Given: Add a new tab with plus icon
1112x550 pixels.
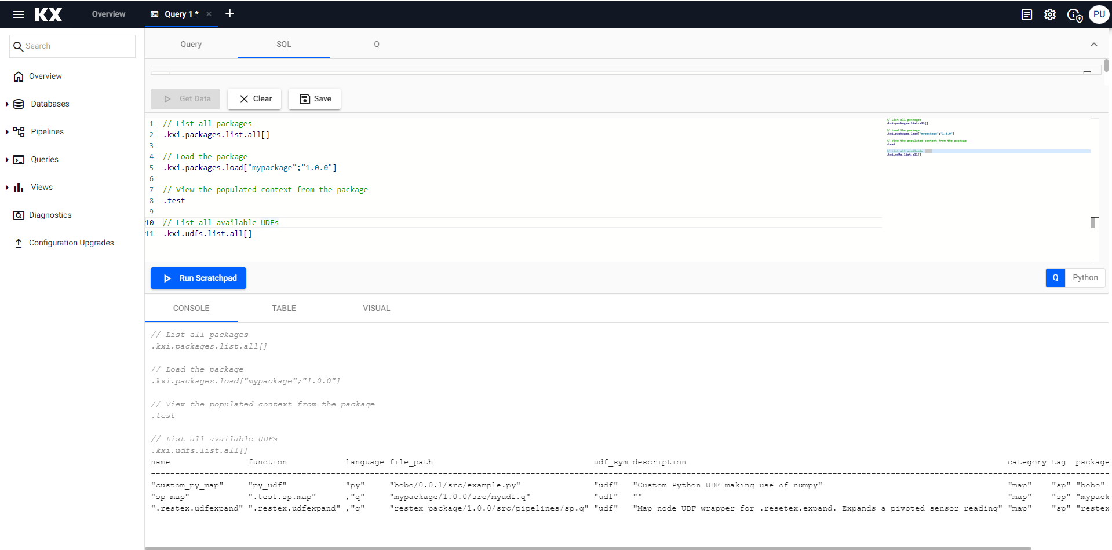Looking at the screenshot, I should point(230,14).
